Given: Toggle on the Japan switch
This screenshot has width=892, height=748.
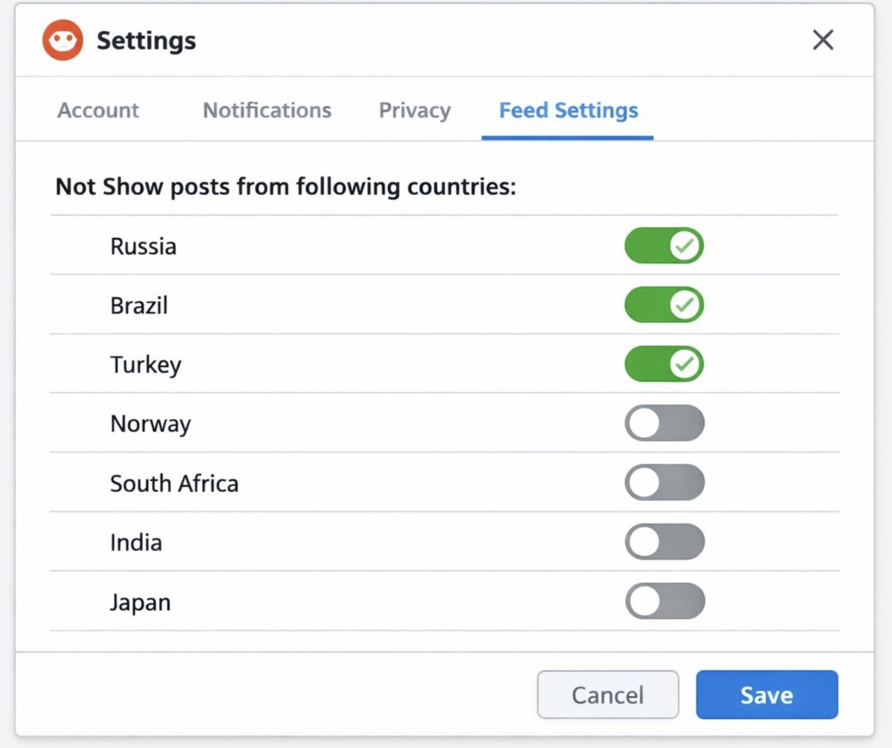Looking at the screenshot, I should coord(664,602).
